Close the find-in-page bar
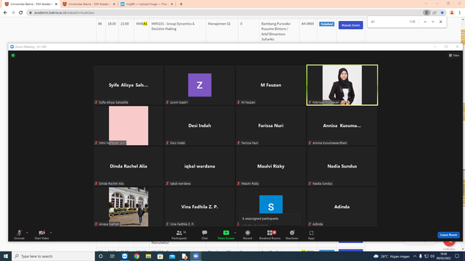The width and height of the screenshot is (465, 261). [x=441, y=22]
